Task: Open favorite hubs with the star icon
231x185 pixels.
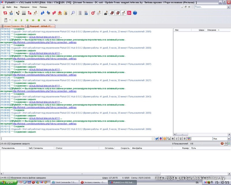Action: pos(29,13)
